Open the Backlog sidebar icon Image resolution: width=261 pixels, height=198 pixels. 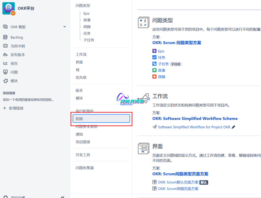5,37
